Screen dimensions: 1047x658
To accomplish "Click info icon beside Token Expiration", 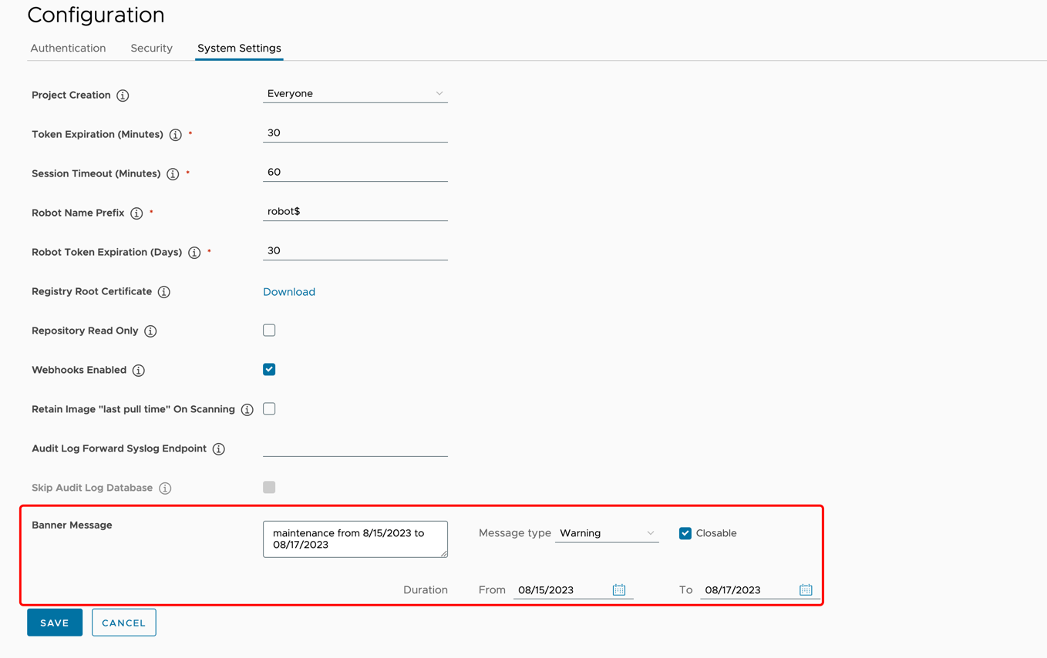I will [x=176, y=135].
